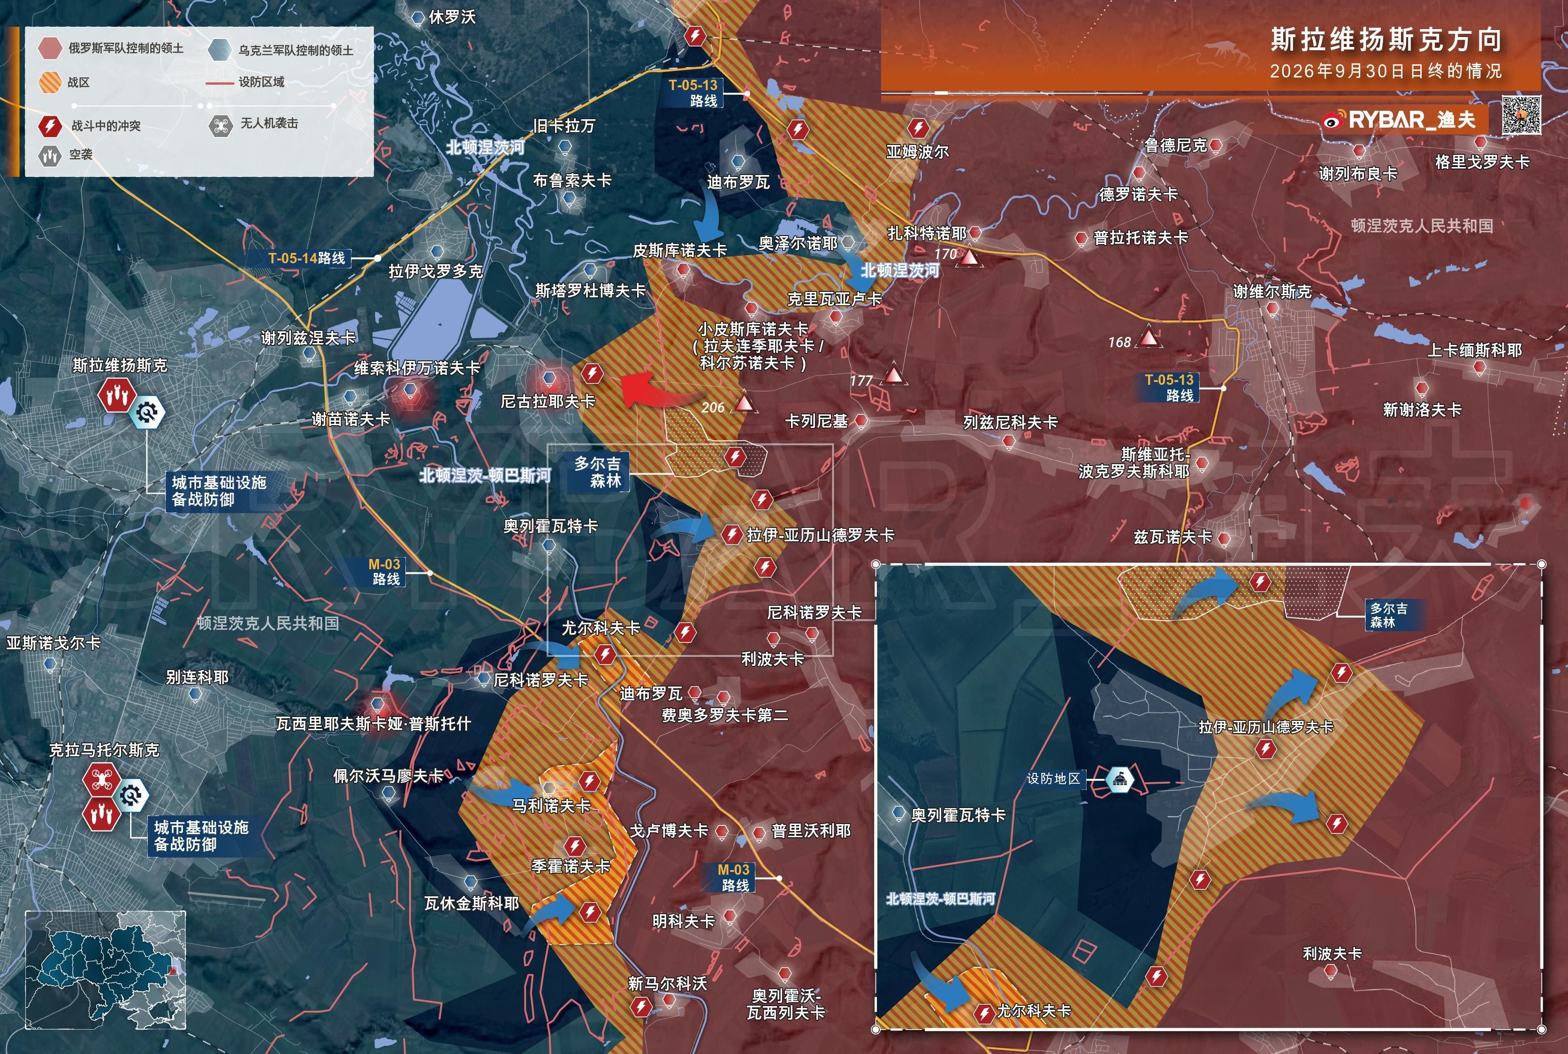Click the Weibo logo beside RYBAR_渔夫
Screen dimensions: 1568x1054
1333,120
